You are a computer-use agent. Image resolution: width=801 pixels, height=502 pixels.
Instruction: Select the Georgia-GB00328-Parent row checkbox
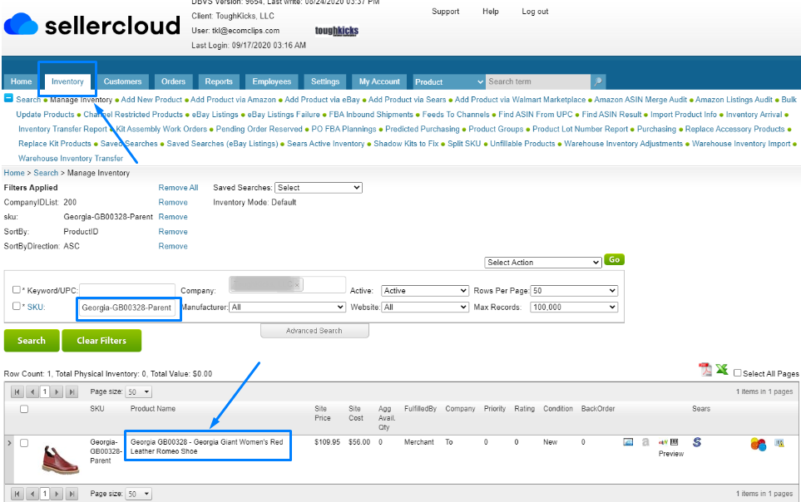point(24,443)
